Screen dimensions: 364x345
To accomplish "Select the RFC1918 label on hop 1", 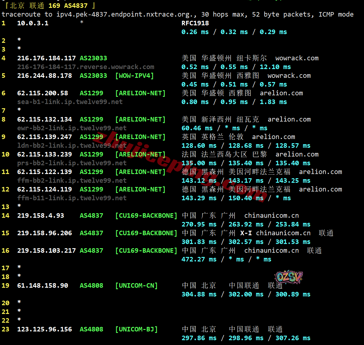I will [195, 23].
